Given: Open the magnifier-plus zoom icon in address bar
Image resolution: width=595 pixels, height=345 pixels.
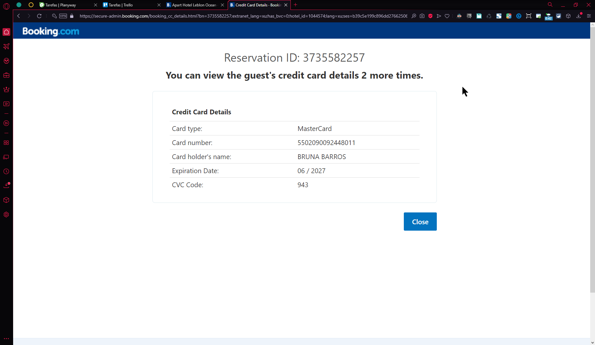Looking at the screenshot, I should 414,16.
